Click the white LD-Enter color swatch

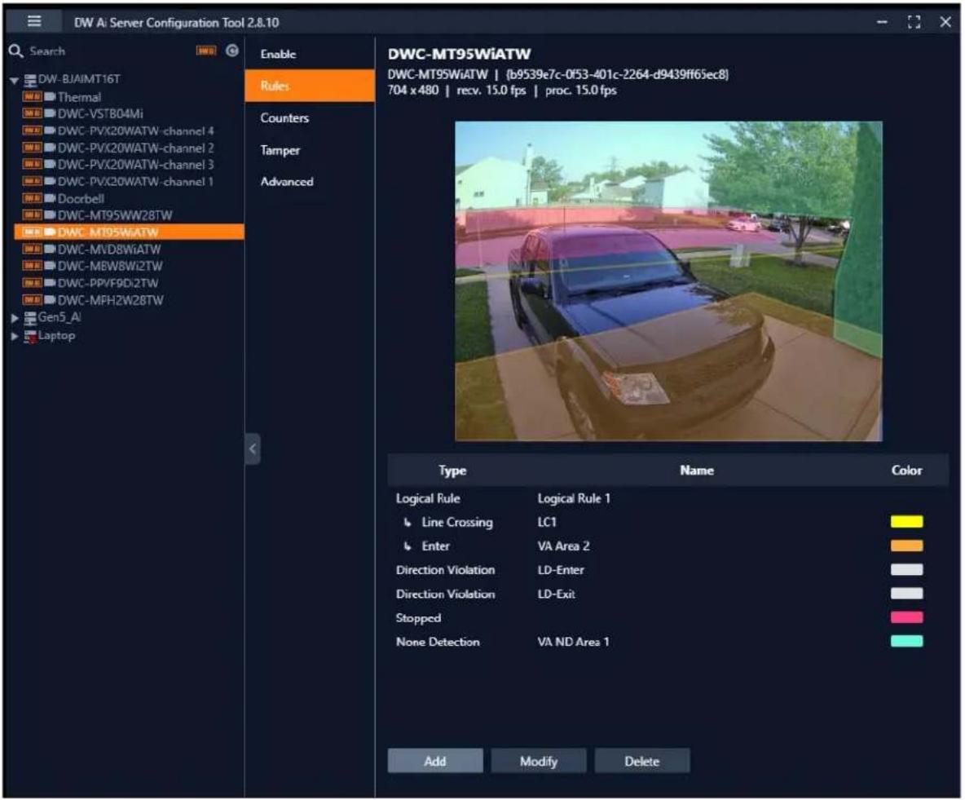coord(906,570)
